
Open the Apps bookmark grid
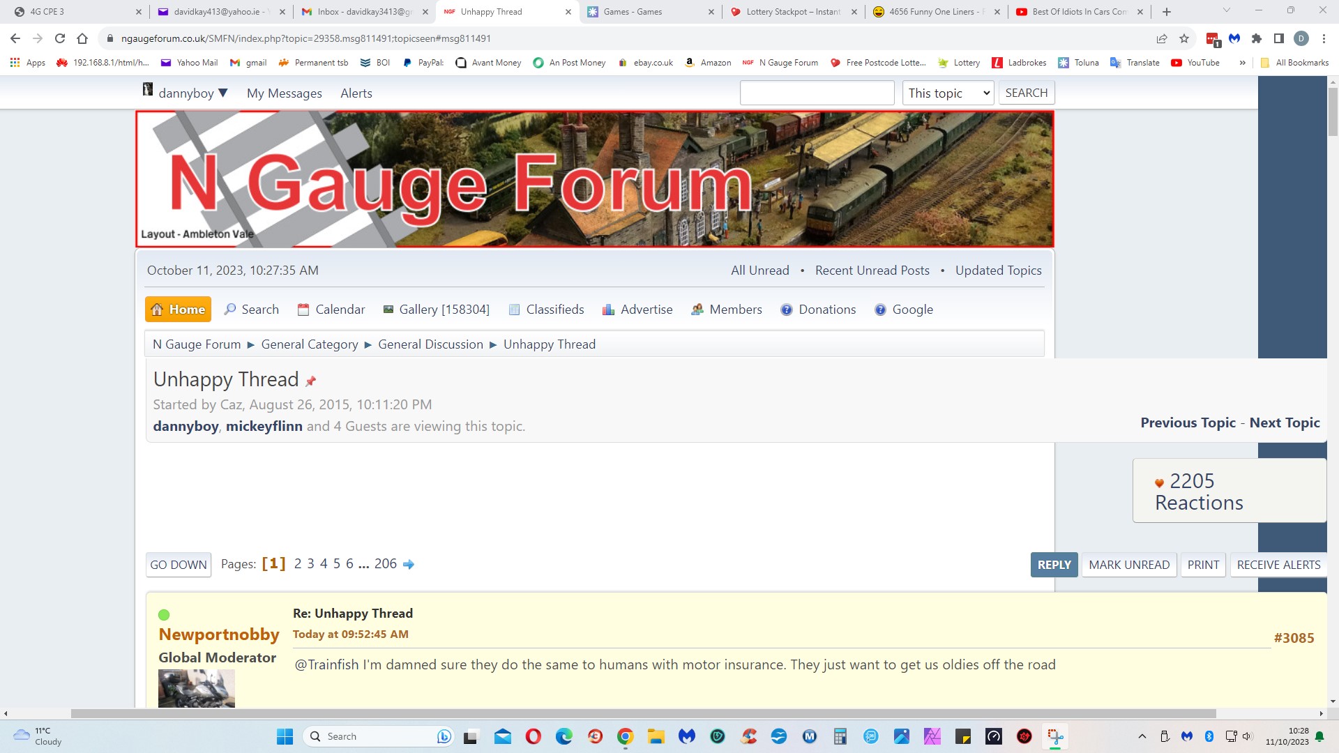[28, 63]
